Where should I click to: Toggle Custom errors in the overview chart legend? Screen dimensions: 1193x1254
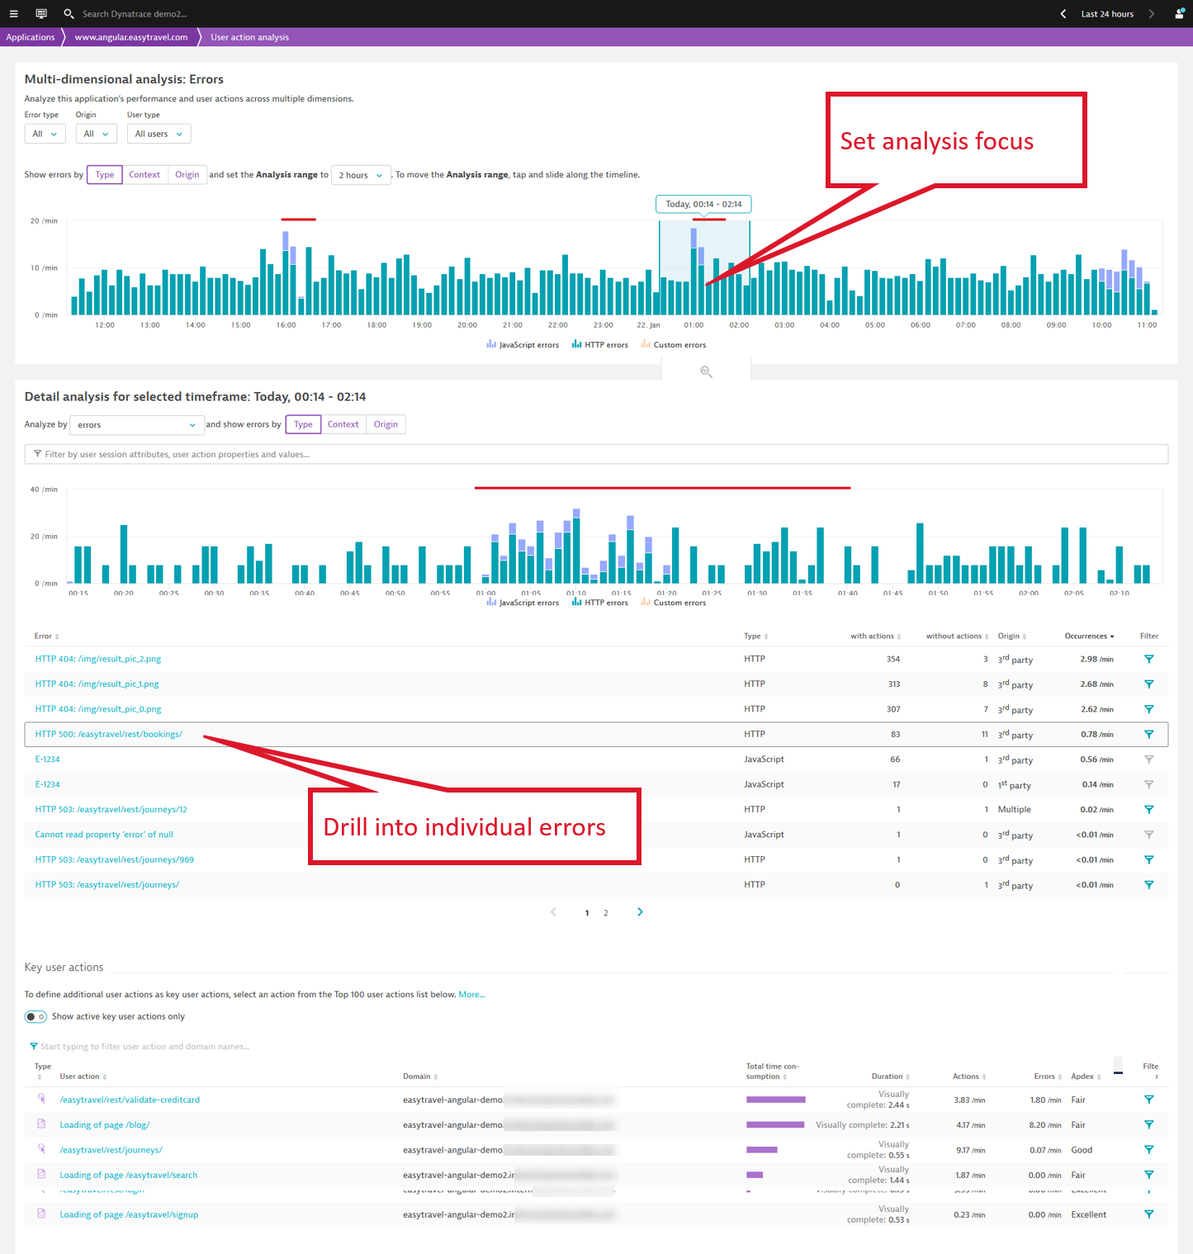[673, 345]
